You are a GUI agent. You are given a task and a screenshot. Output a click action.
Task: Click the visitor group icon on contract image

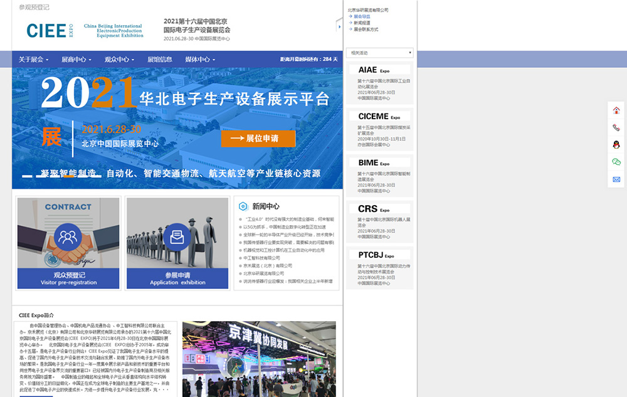(x=68, y=236)
